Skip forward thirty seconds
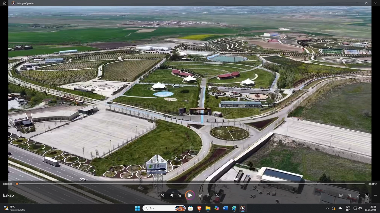Image resolution: width=380 pixels, height=213 pixels. pos(200,195)
